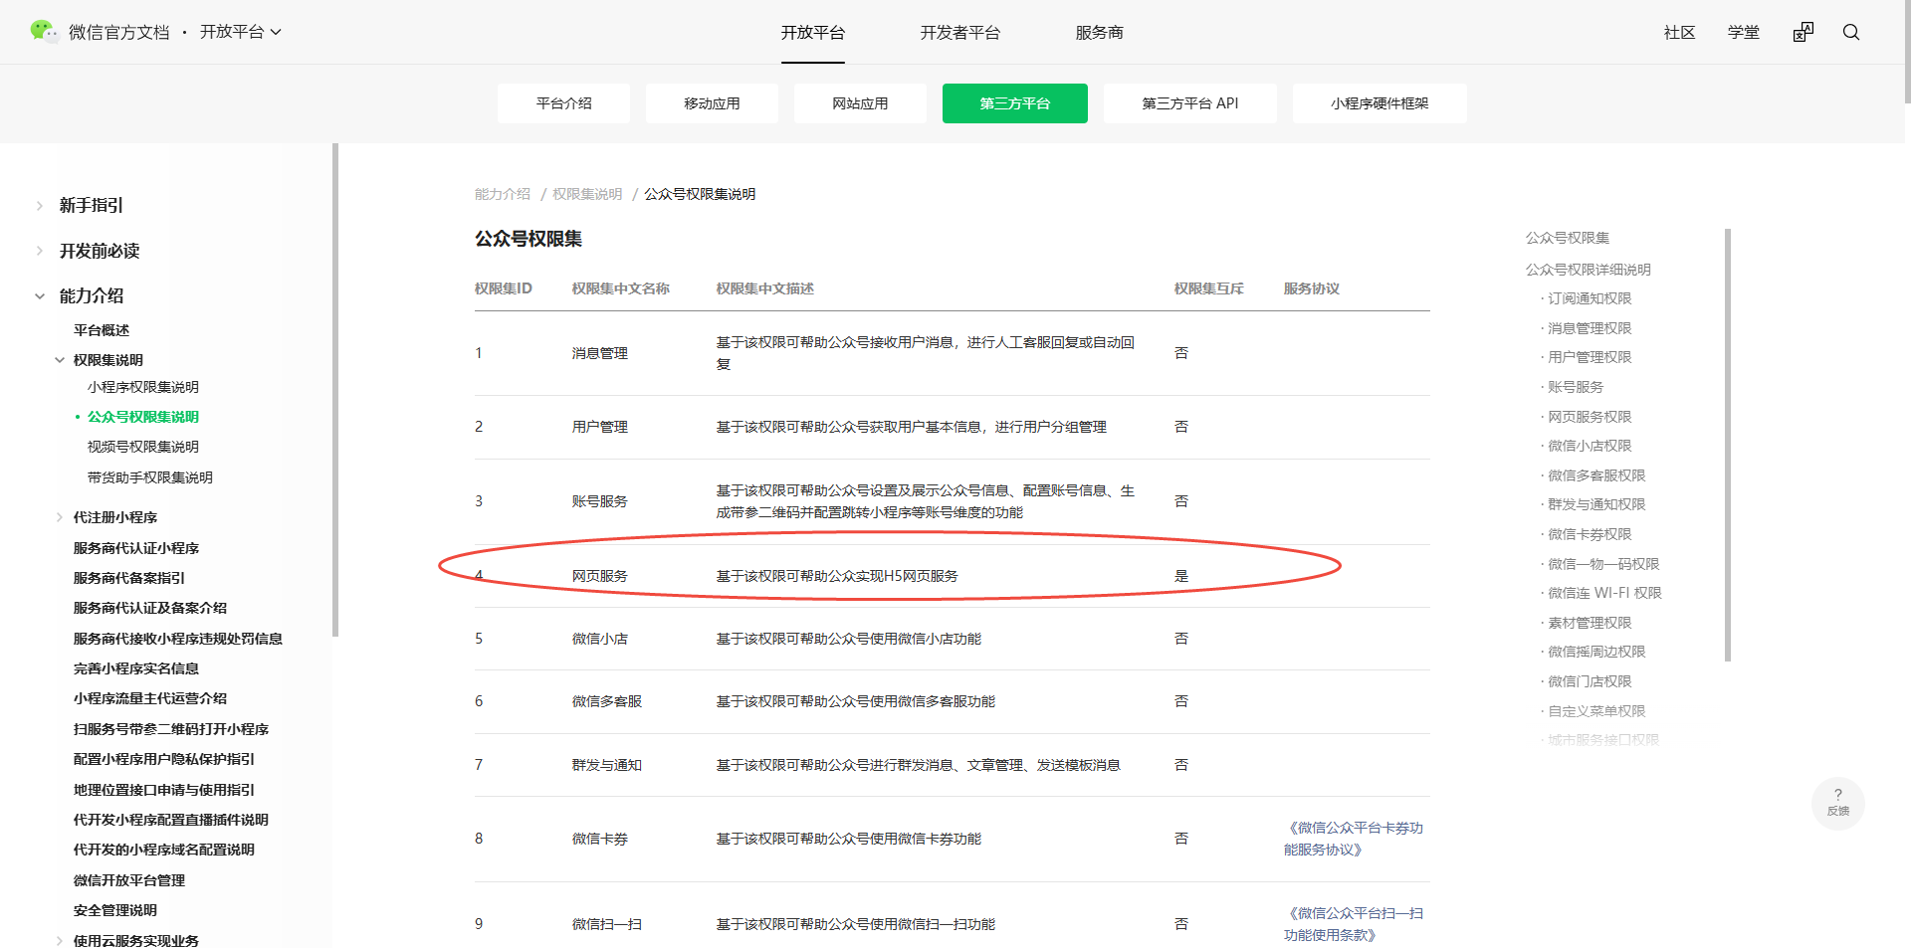Viewport: 1911px width, 948px height.
Task: Jump to 公众号权限集 in page outline
Action: pyautogui.click(x=1568, y=238)
